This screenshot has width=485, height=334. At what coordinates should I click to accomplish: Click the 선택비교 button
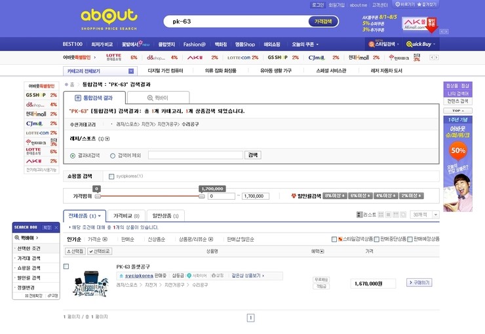click(100, 251)
